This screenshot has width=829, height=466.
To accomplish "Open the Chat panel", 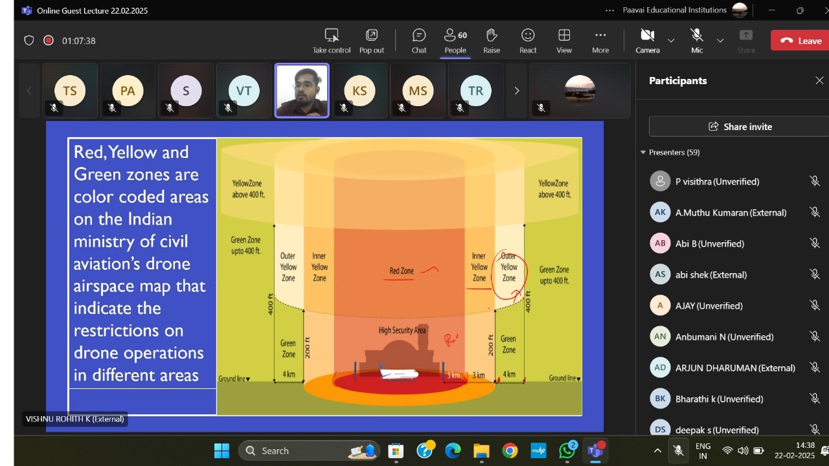I will click(419, 41).
